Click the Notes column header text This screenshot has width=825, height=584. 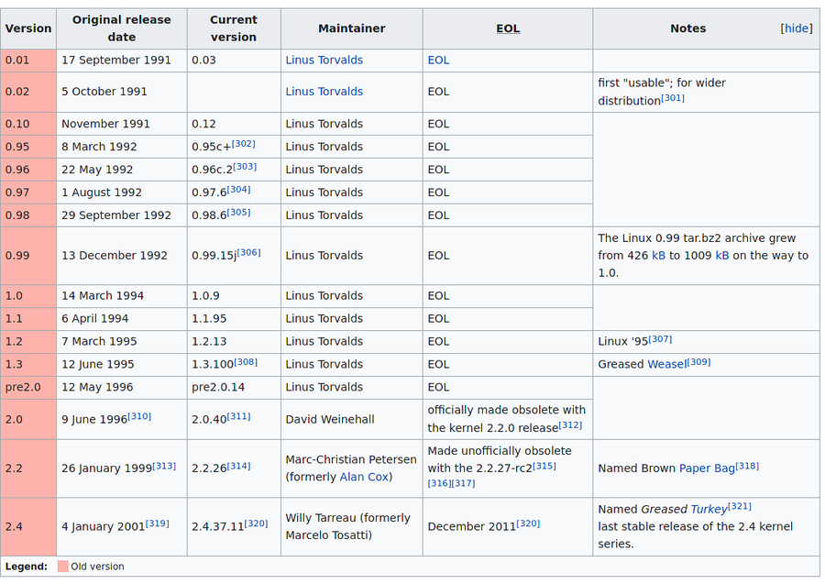click(x=687, y=28)
